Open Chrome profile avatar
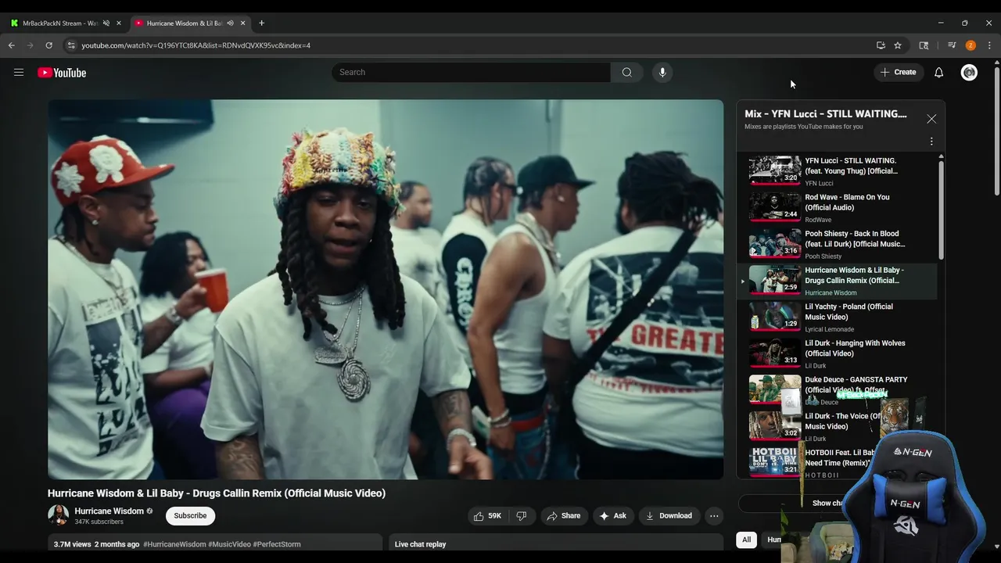 (971, 45)
